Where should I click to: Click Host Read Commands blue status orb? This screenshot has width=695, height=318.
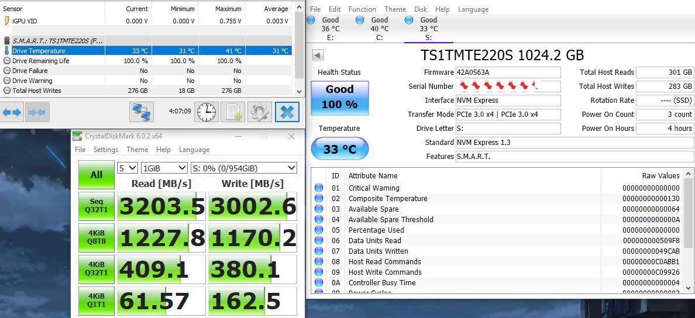[x=319, y=261]
